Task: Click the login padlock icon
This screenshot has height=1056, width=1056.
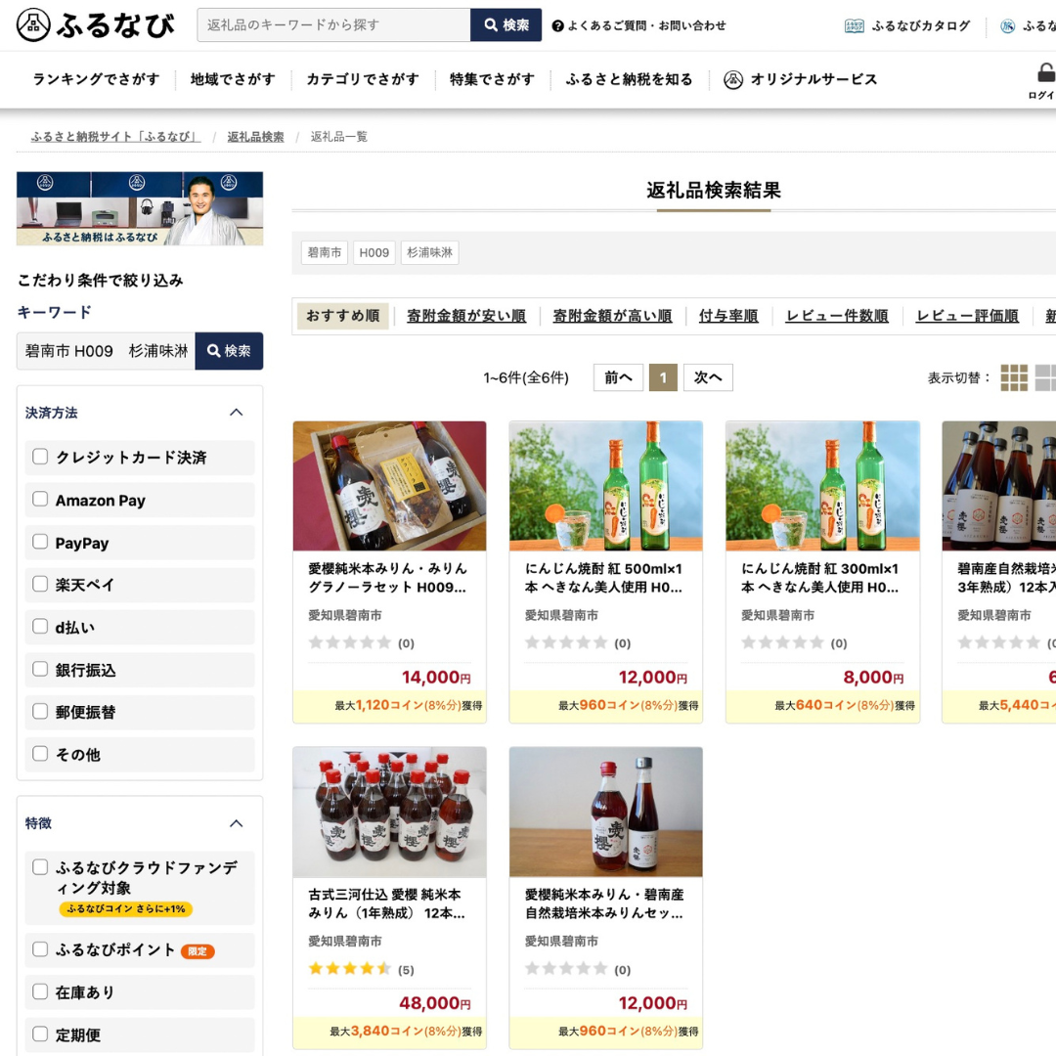Action: pyautogui.click(x=1046, y=72)
